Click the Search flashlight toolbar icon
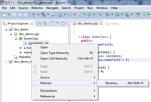 pos(144,15)
